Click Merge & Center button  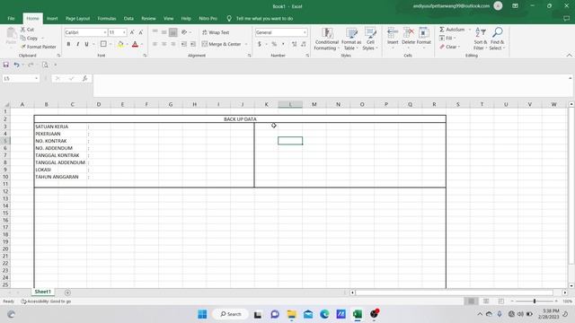[x=222, y=44]
